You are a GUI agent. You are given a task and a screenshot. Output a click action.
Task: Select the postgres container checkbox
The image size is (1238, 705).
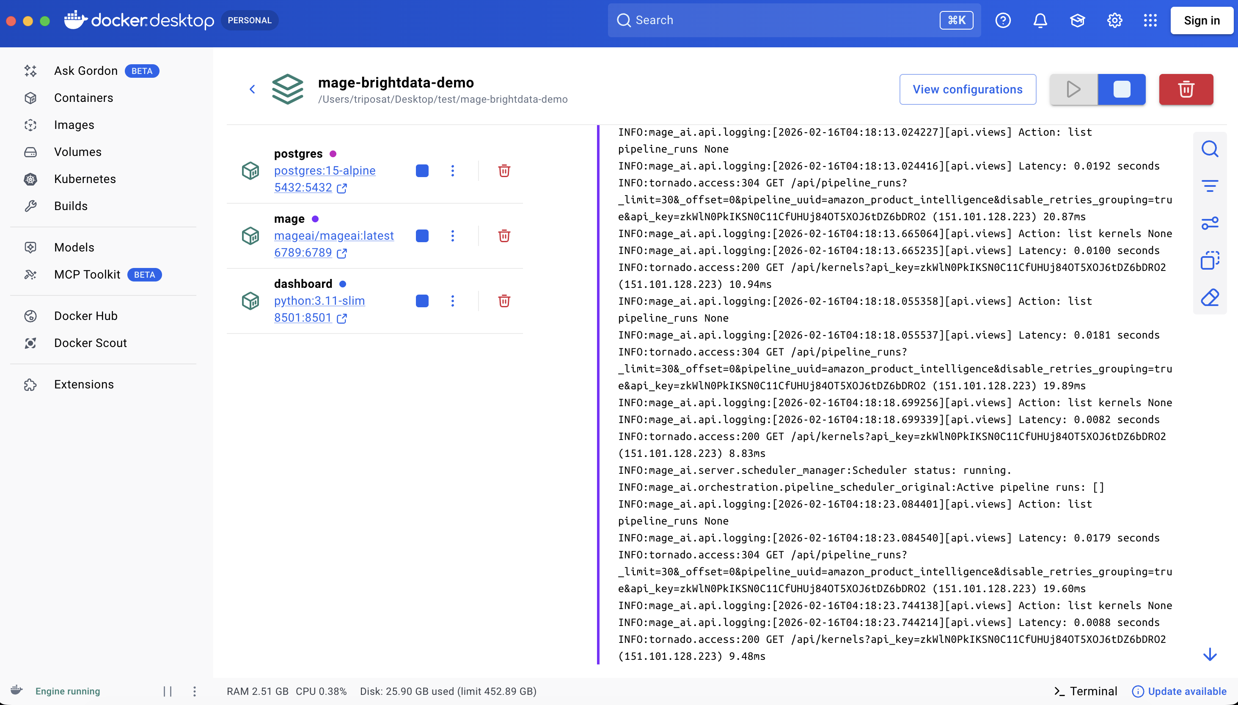pyautogui.click(x=421, y=170)
